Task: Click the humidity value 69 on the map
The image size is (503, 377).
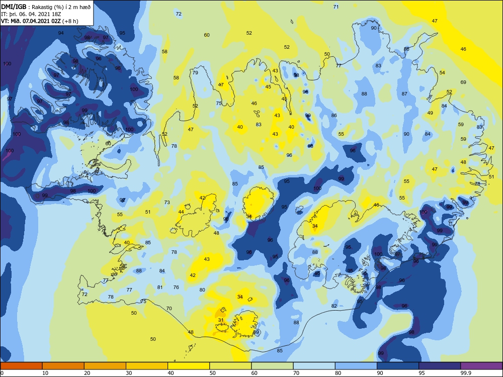Action: pyautogui.click(x=463, y=82)
